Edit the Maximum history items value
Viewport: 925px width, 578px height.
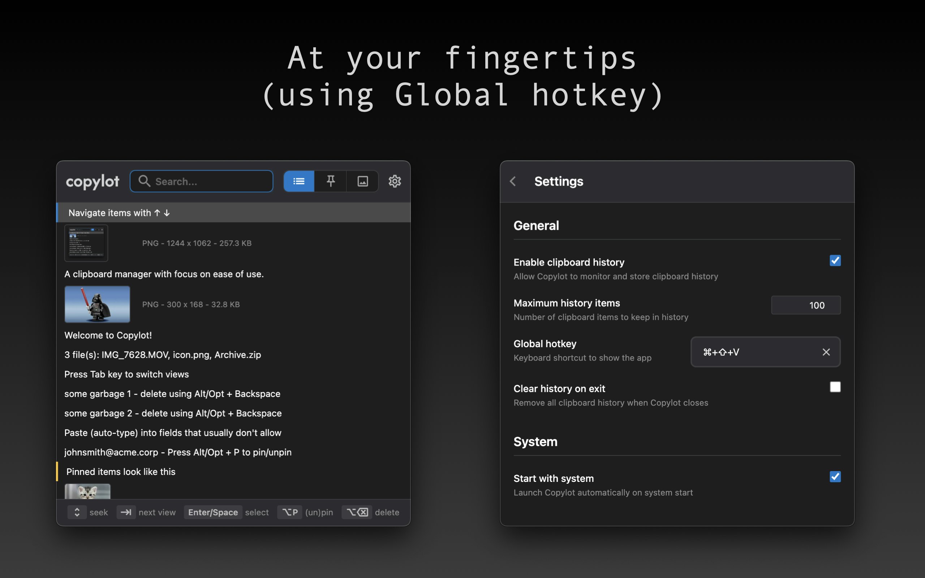pos(805,305)
